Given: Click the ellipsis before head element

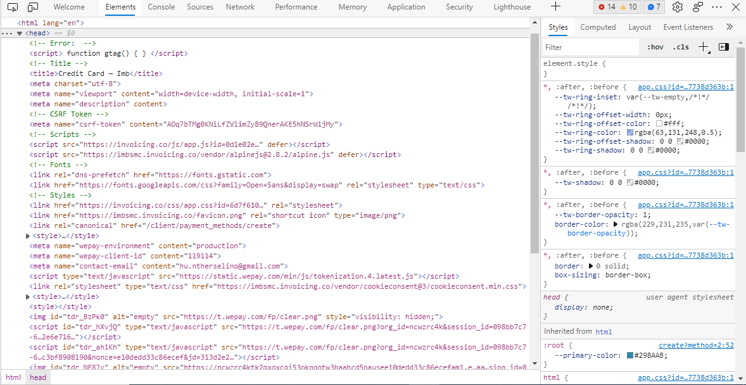Looking at the screenshot, I should 7,34.
